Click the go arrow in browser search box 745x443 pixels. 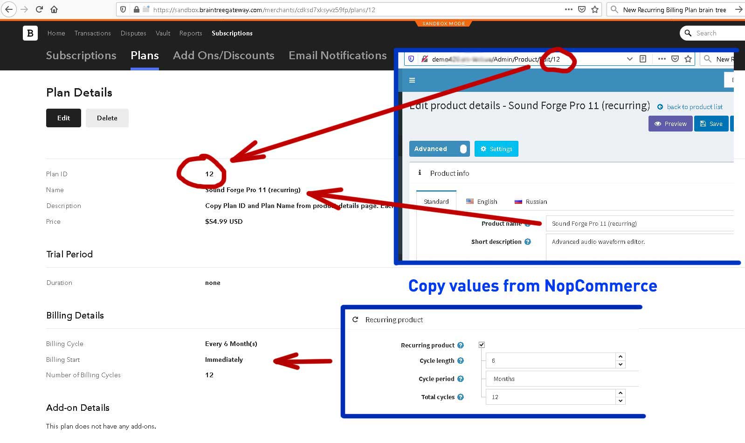click(x=739, y=9)
